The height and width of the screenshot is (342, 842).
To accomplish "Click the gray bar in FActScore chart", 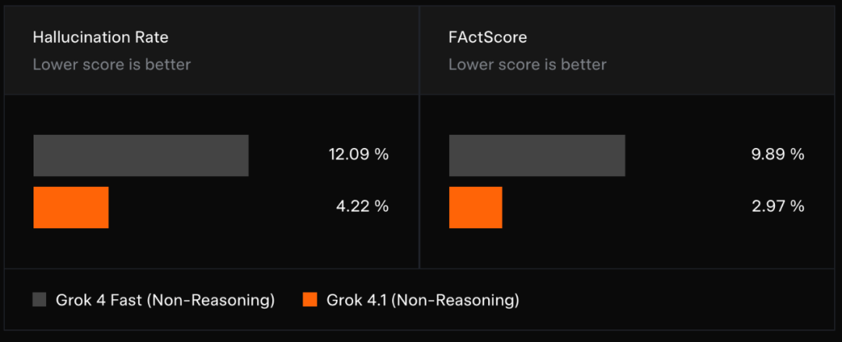I will (x=537, y=156).
